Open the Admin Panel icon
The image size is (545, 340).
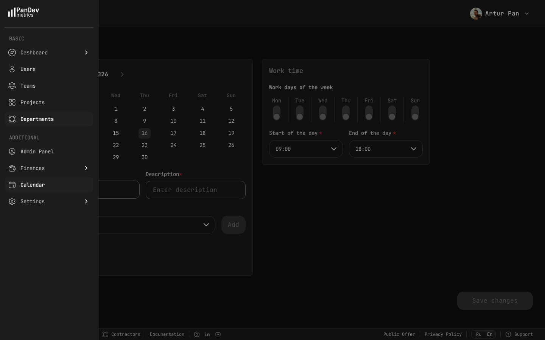(x=12, y=151)
